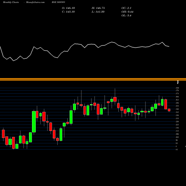186x186 pixels.
Task: Click the 'OL: 3.4' reading
Action: 126,16
